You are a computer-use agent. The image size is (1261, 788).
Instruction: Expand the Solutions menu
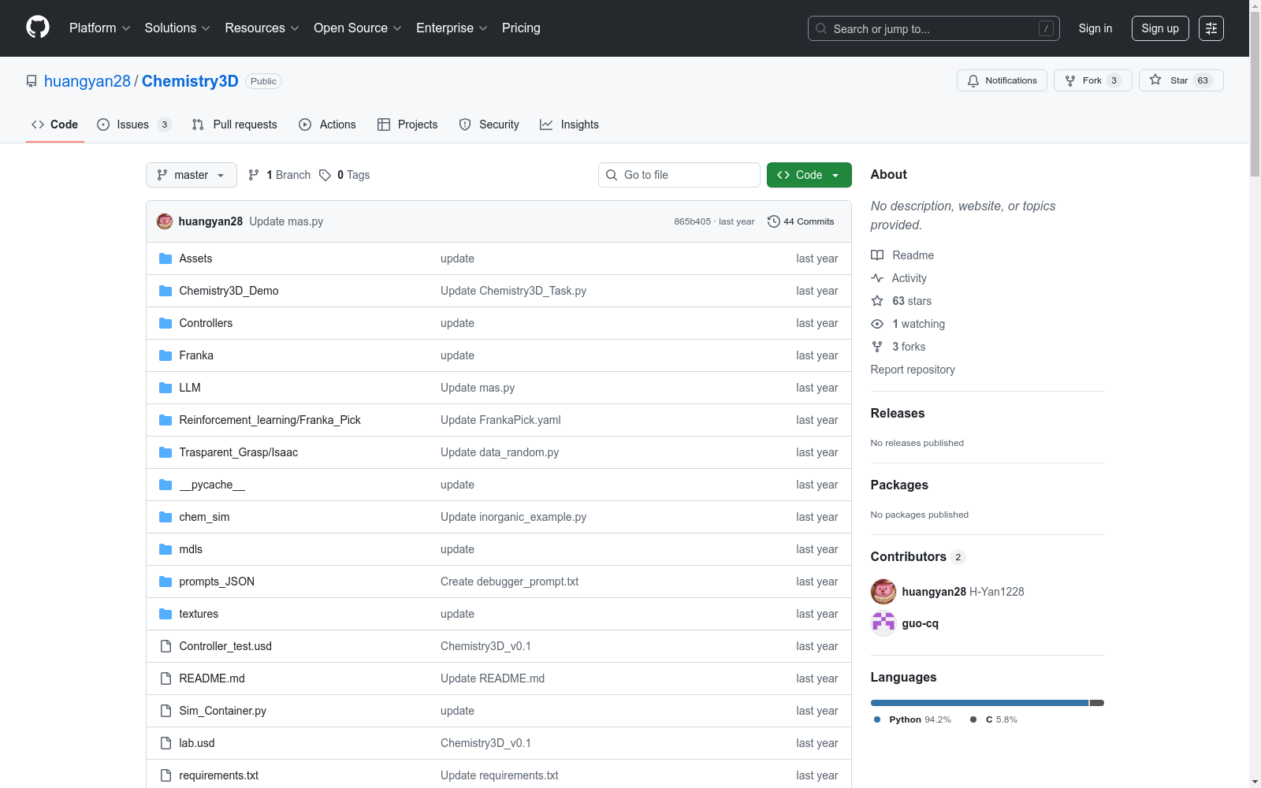[x=177, y=28]
